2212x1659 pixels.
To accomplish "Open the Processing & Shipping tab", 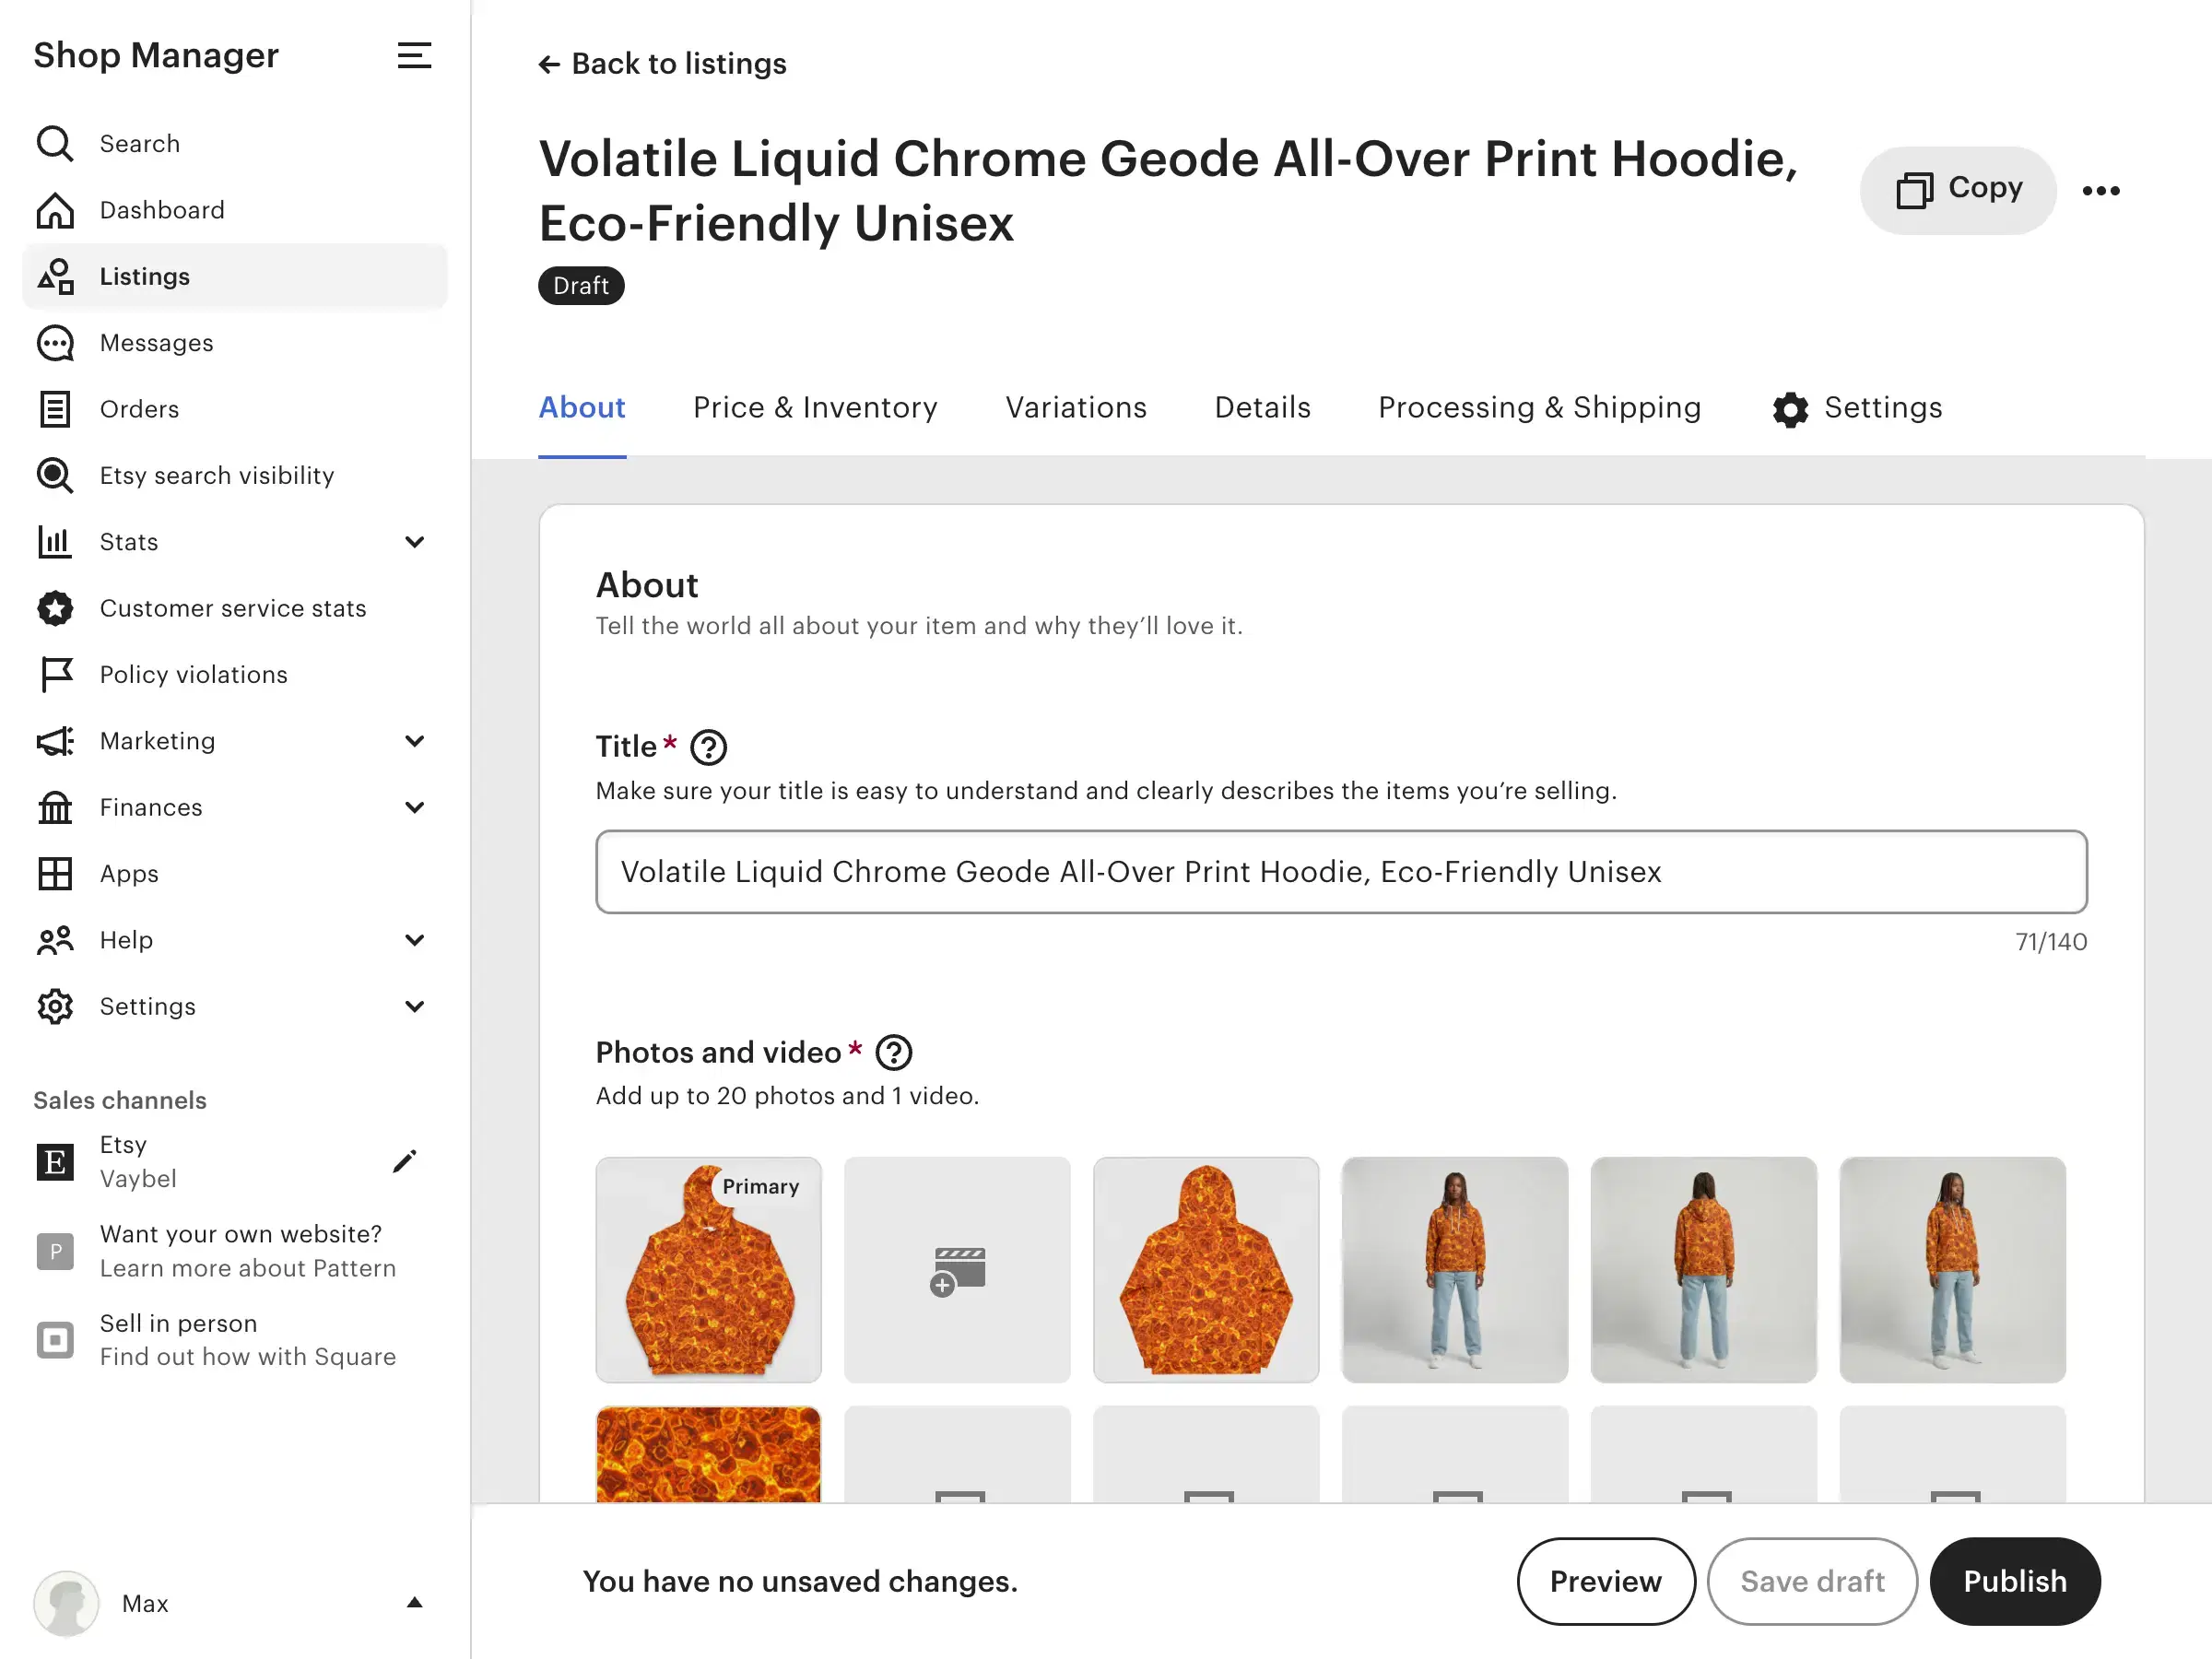I will pos(1539,408).
